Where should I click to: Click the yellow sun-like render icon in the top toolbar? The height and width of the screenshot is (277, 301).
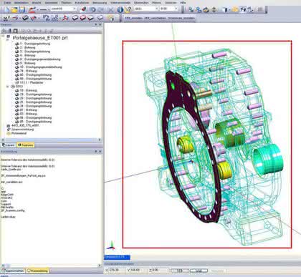(x=235, y=9)
